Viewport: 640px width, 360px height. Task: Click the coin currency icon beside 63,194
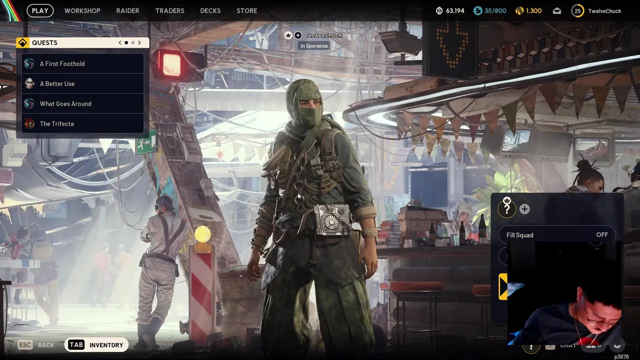(439, 10)
